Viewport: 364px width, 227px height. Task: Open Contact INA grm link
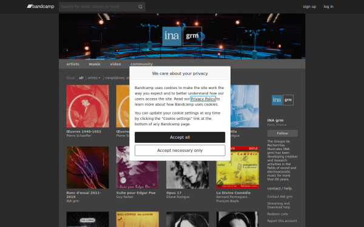(280, 197)
